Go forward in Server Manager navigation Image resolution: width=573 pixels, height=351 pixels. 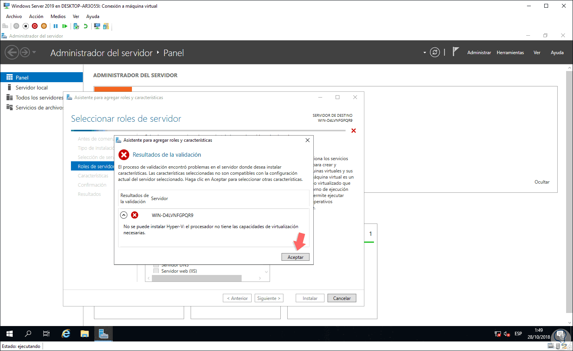pos(25,52)
